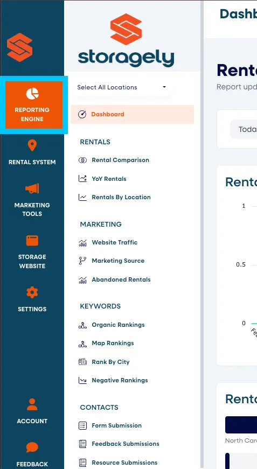Viewport: 257px width, 469px height.
Task: Click the Storagely logo in the dark sidebar
Action: coord(20,47)
